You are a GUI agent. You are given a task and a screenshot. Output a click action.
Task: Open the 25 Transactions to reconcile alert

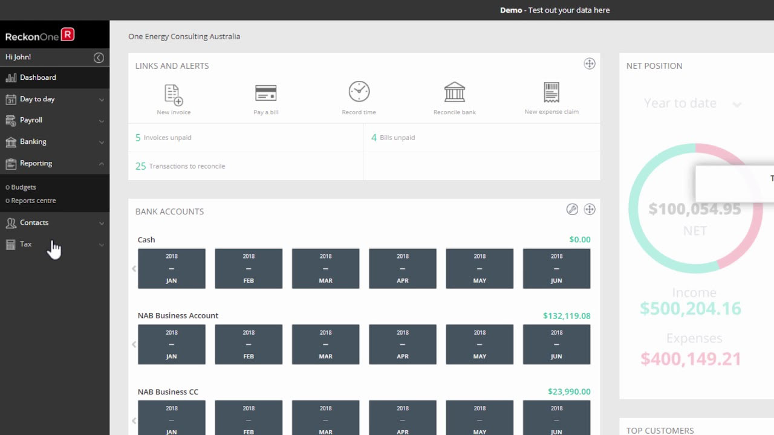click(x=180, y=166)
